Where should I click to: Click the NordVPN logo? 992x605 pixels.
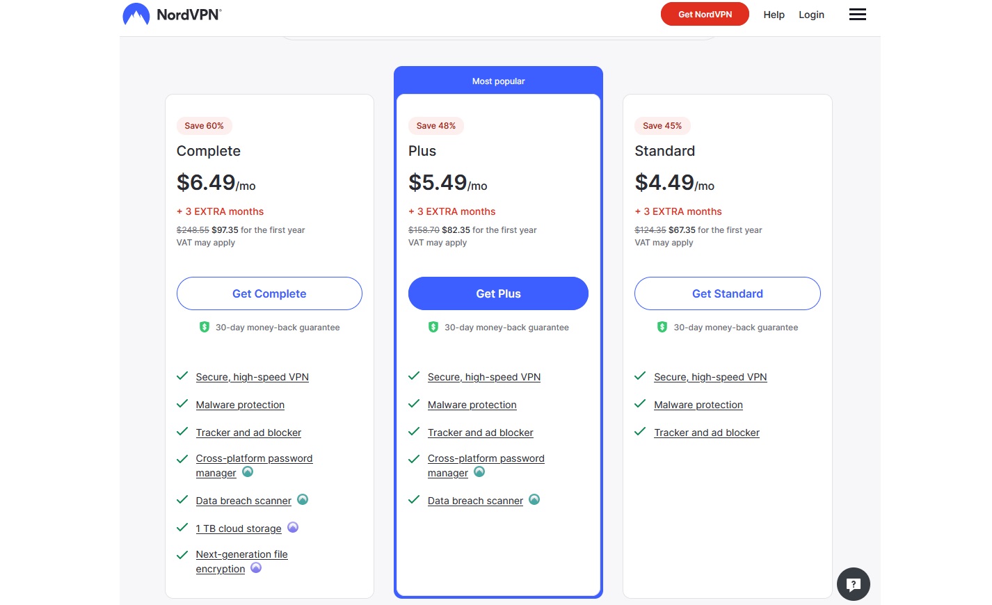coord(172,14)
